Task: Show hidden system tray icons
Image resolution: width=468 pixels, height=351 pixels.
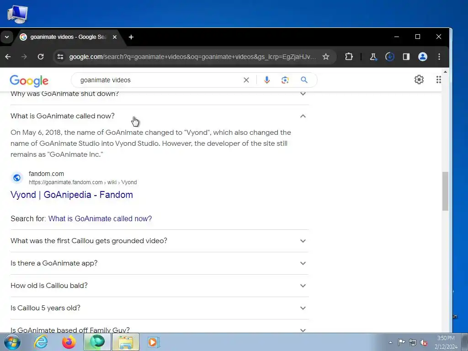Action: tap(390, 342)
